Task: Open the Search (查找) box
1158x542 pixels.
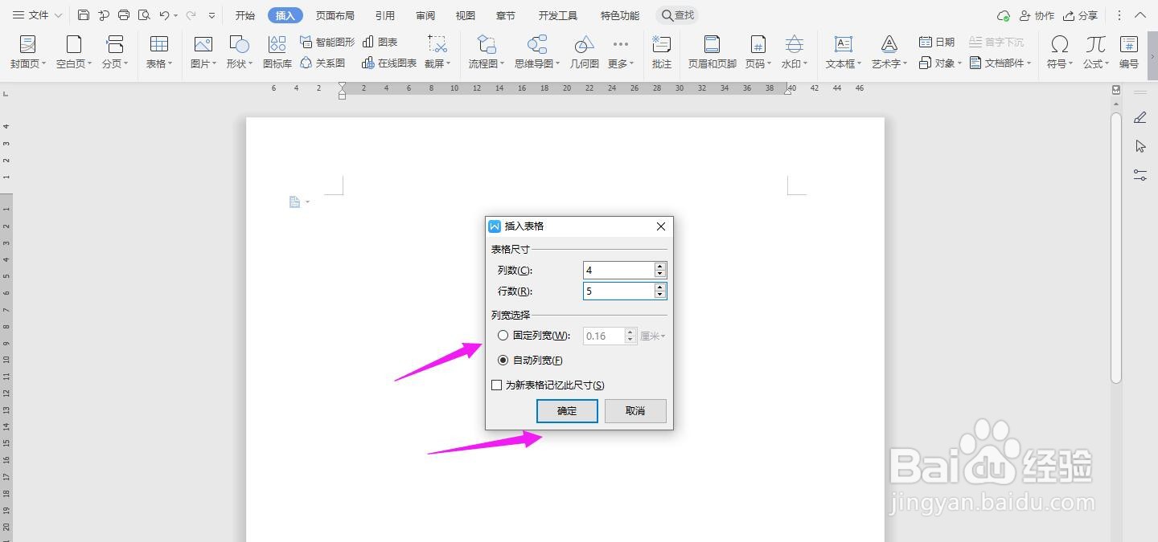Action: (x=677, y=15)
